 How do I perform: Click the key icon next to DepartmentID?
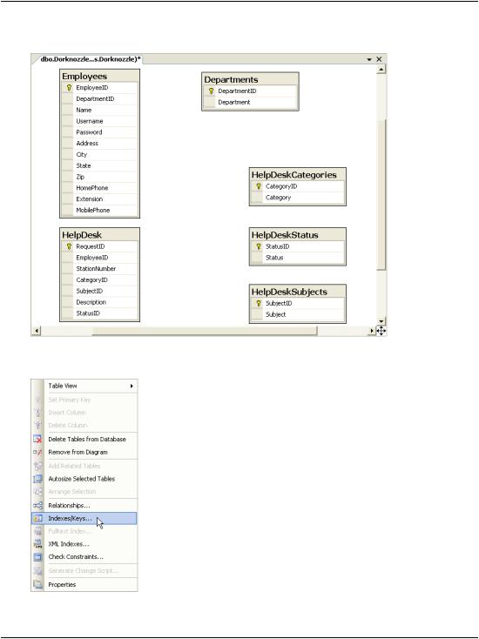coord(211,91)
